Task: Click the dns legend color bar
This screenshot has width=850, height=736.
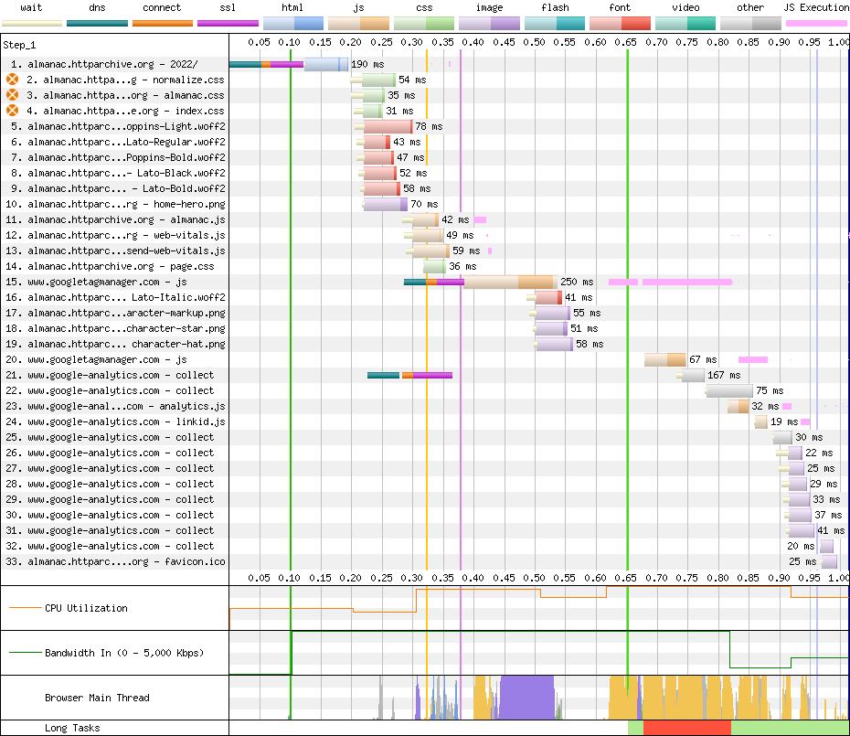Action: click(97, 22)
